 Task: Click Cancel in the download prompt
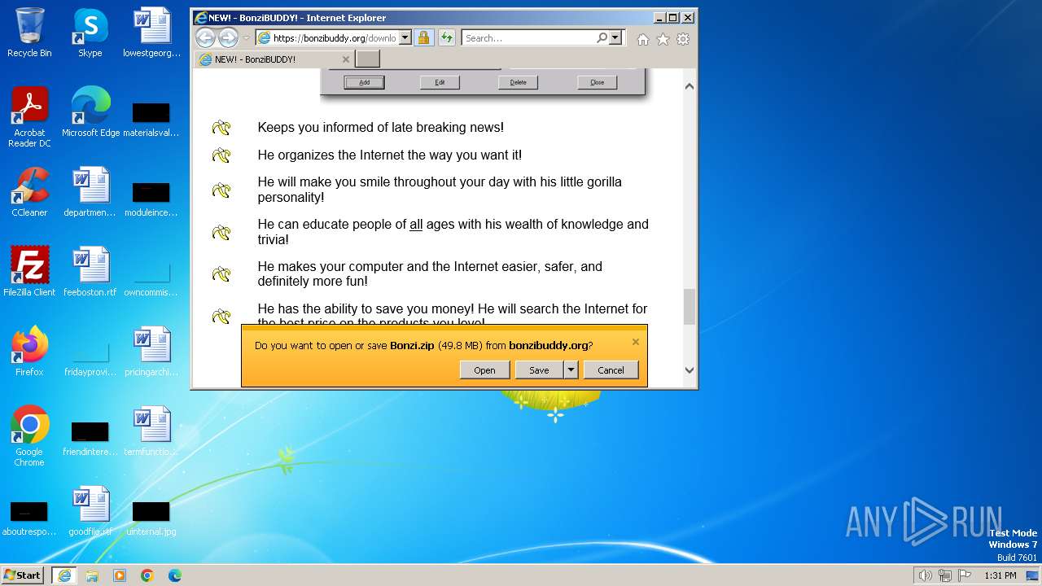coord(611,370)
